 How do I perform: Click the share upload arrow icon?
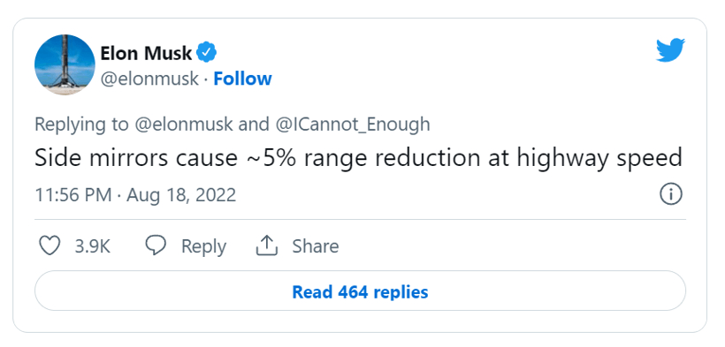(x=267, y=245)
